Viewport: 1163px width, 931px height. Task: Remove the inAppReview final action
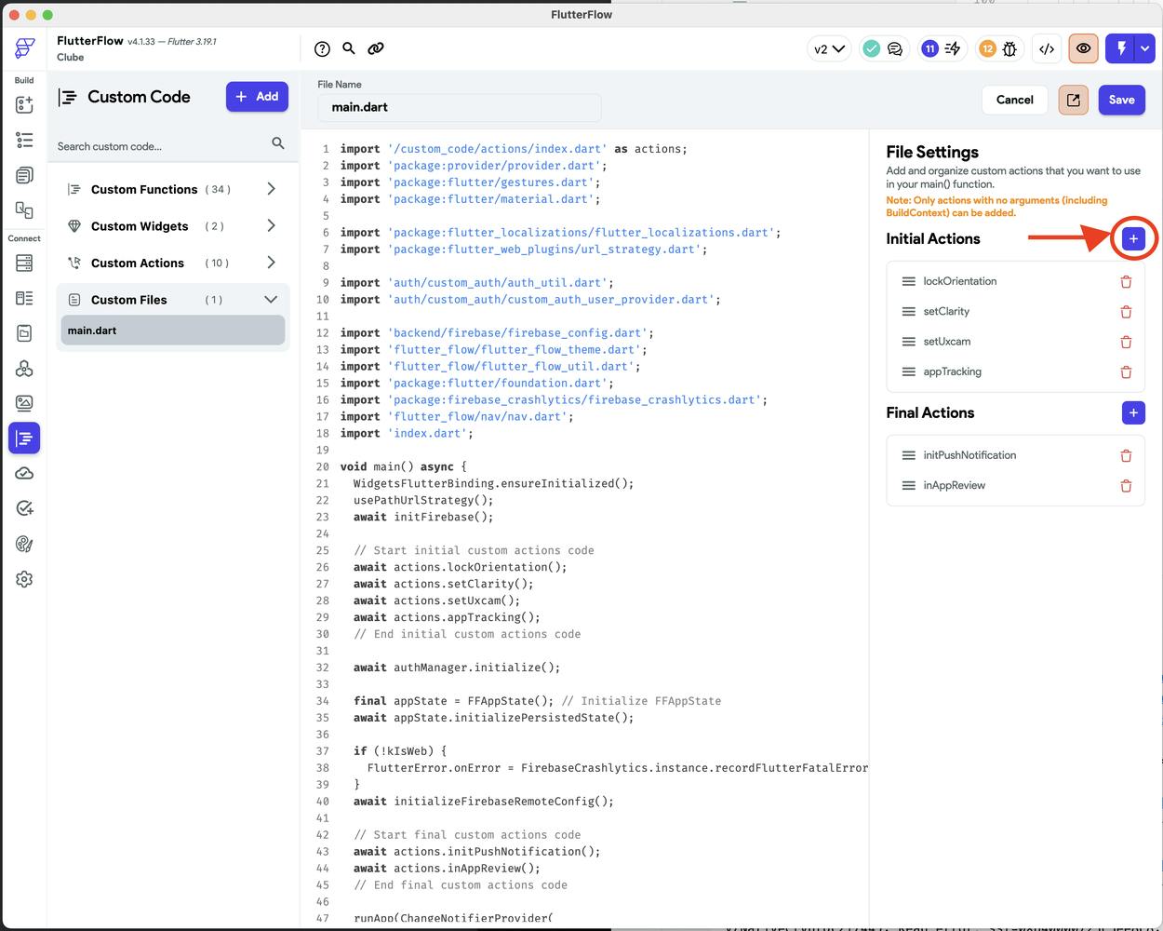pos(1126,485)
